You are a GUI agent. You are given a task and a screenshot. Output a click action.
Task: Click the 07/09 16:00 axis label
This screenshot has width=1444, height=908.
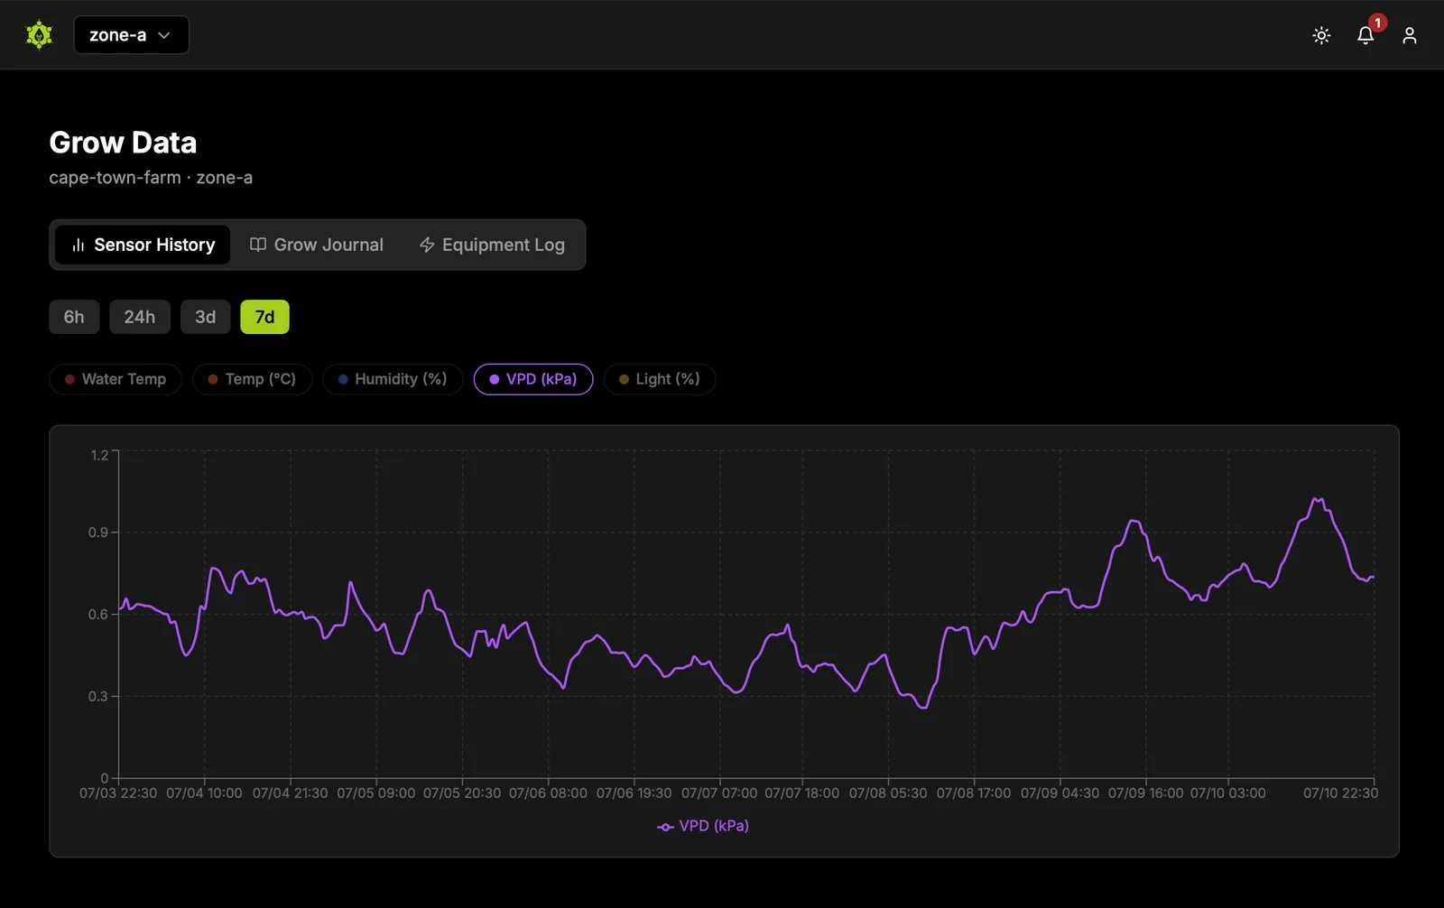pyautogui.click(x=1146, y=793)
